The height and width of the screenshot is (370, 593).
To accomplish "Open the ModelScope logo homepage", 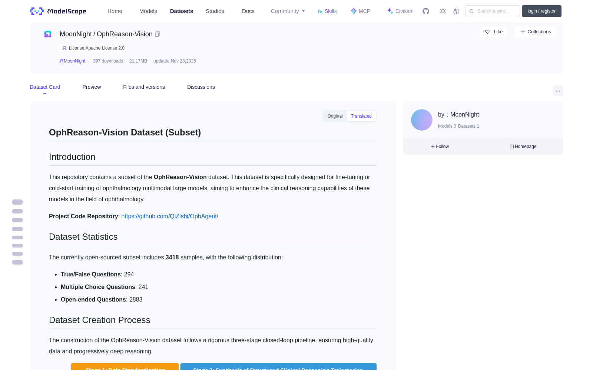I will 58,11.
